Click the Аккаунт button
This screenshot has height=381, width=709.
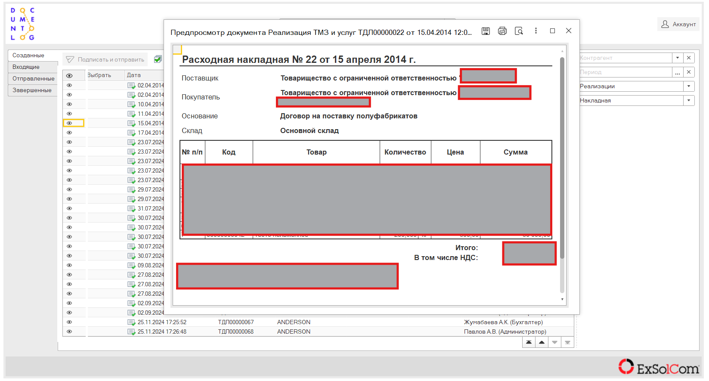click(678, 24)
